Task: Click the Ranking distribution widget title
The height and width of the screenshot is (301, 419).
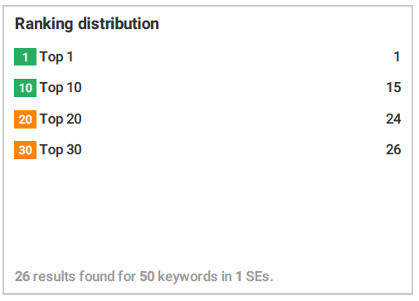Action: coord(87,24)
